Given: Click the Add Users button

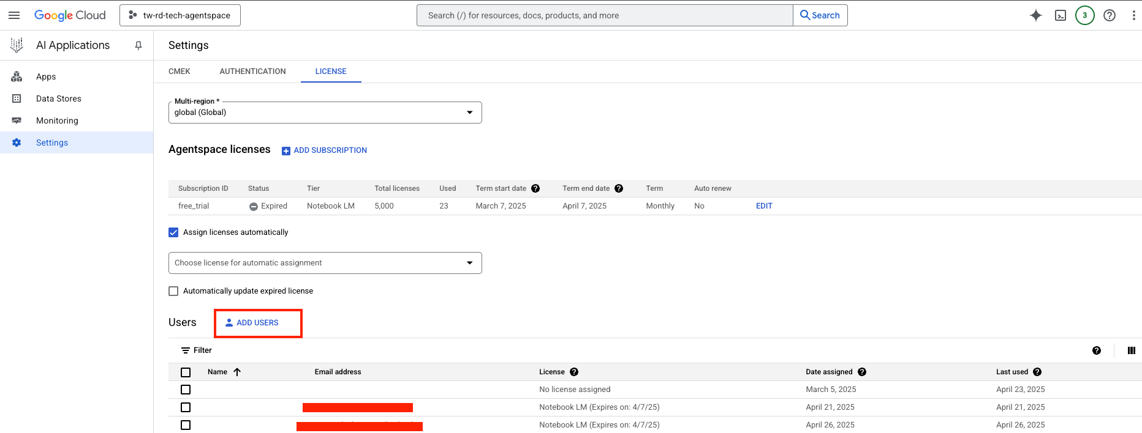Looking at the screenshot, I should (x=257, y=323).
